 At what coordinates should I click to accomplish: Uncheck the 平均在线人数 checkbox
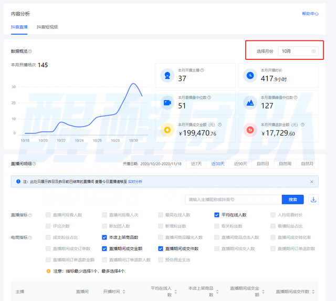coord(217,215)
